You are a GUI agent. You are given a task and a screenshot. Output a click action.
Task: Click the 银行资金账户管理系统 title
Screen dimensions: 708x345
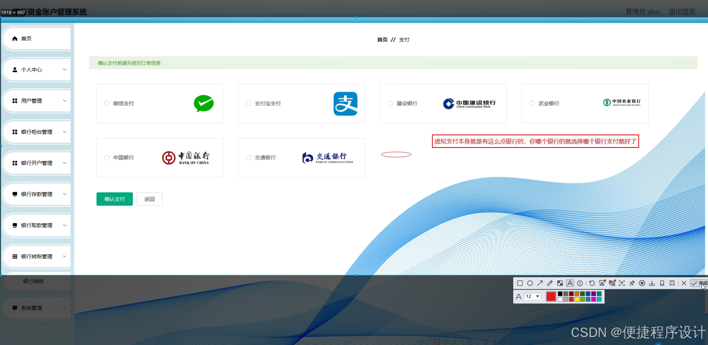tap(50, 12)
